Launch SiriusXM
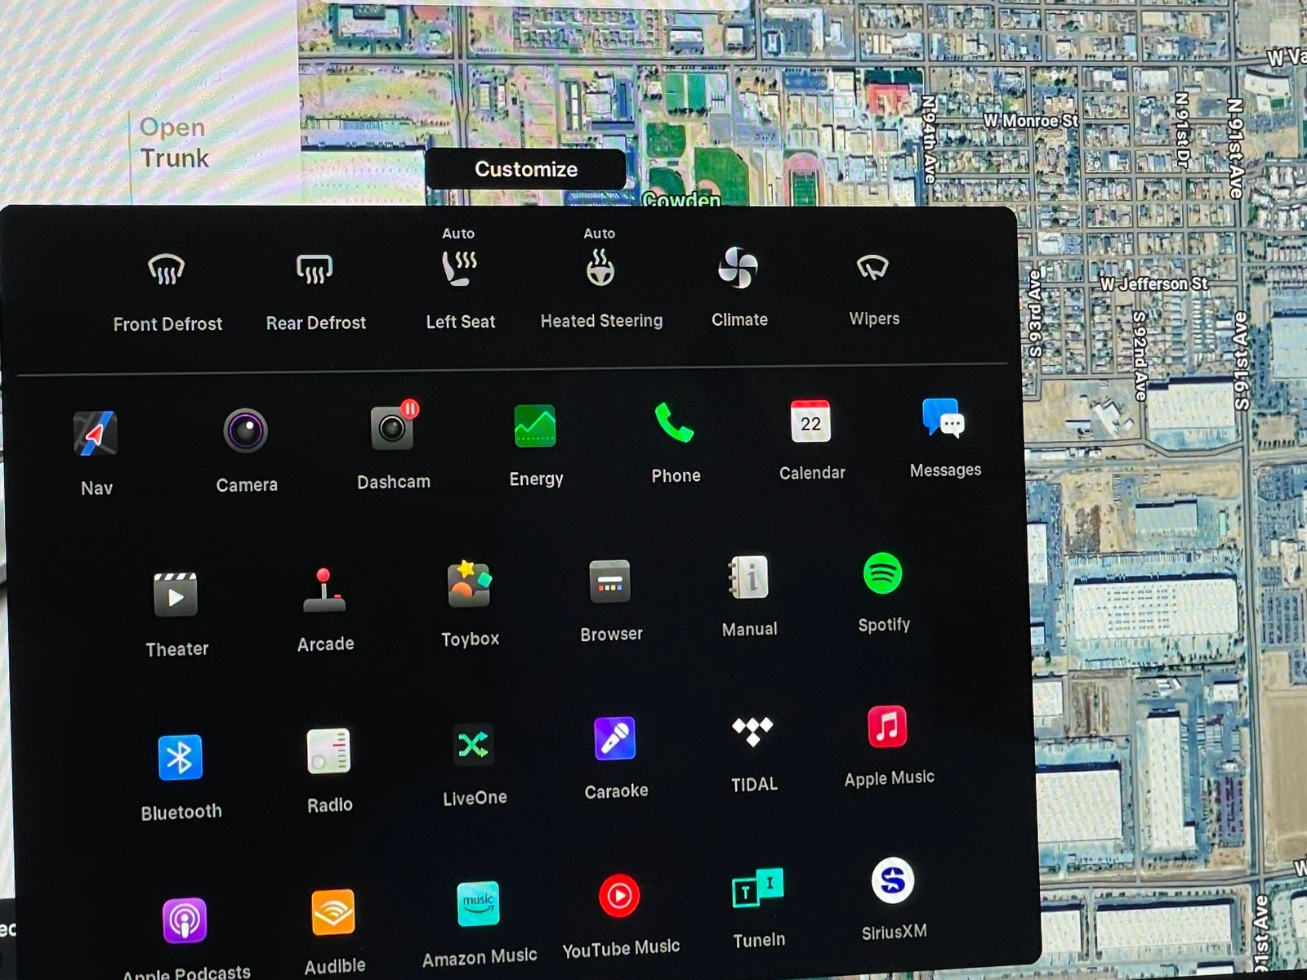 click(x=892, y=880)
